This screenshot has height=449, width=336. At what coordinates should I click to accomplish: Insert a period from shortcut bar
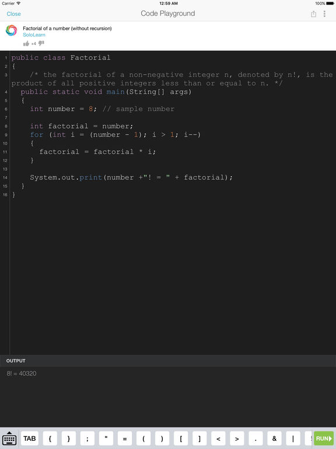tap(256, 438)
